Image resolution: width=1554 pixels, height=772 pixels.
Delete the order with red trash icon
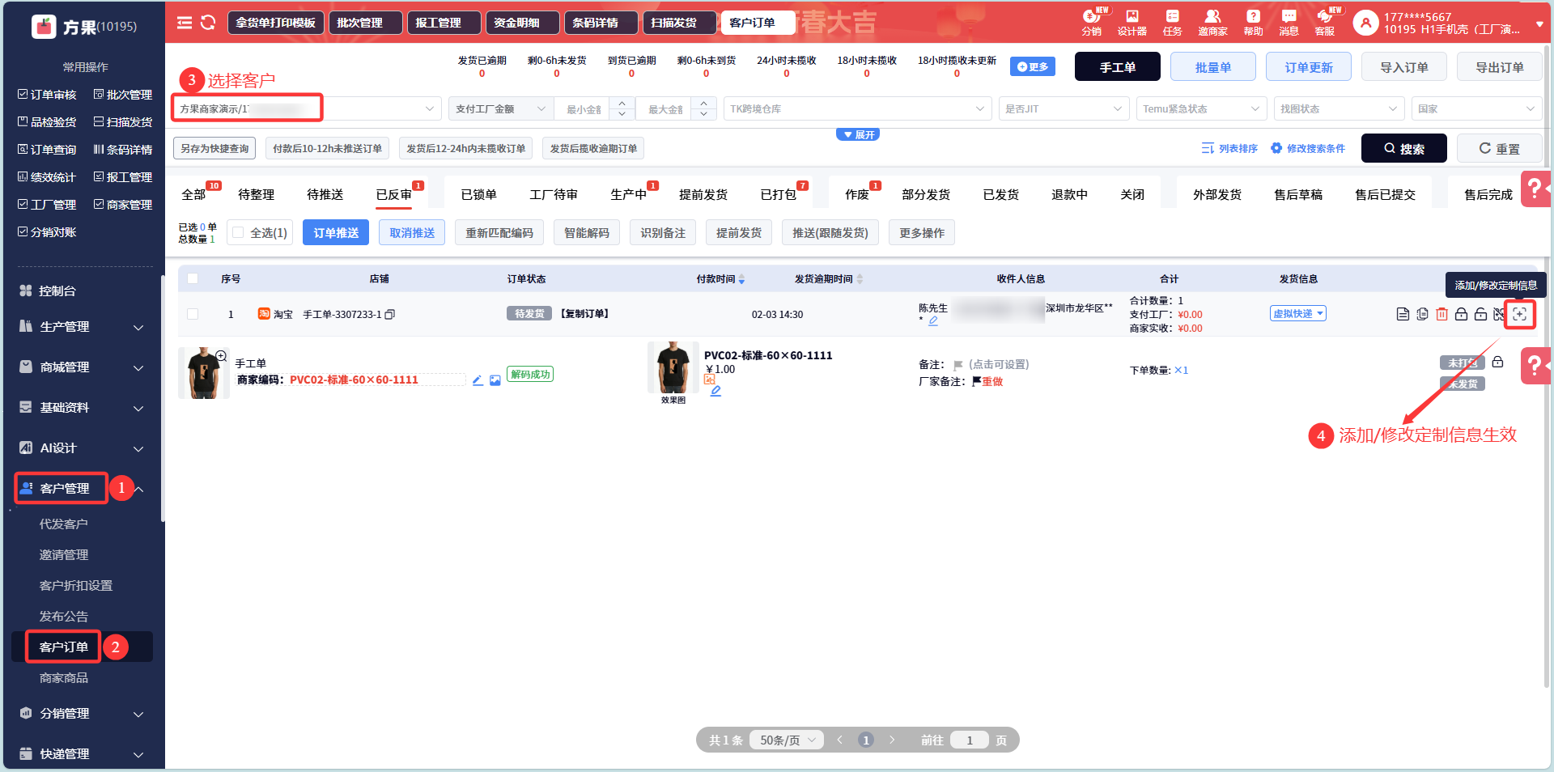tap(1441, 314)
